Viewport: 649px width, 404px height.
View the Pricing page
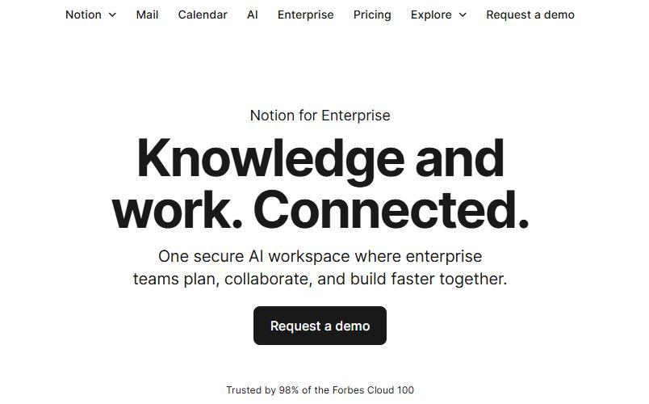tap(372, 15)
